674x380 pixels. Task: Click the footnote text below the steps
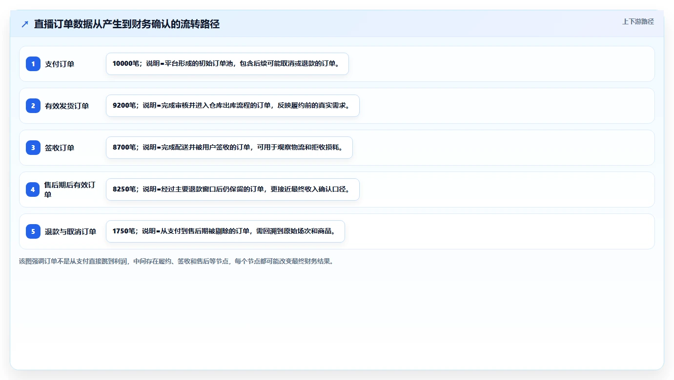[x=176, y=261]
